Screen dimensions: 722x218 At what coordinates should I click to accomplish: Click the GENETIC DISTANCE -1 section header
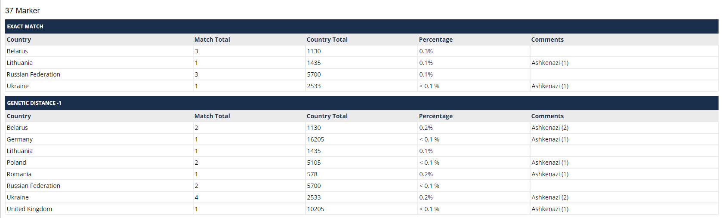pos(34,103)
